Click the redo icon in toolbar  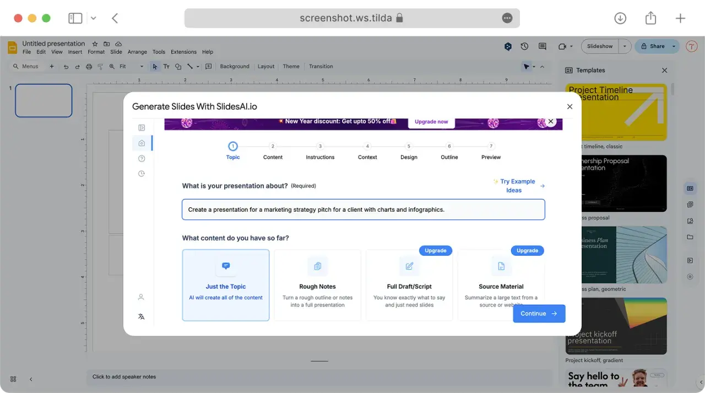78,66
